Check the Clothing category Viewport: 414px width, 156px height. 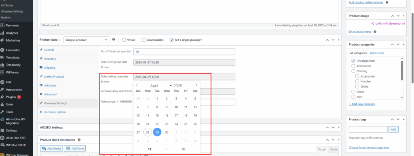353,71
